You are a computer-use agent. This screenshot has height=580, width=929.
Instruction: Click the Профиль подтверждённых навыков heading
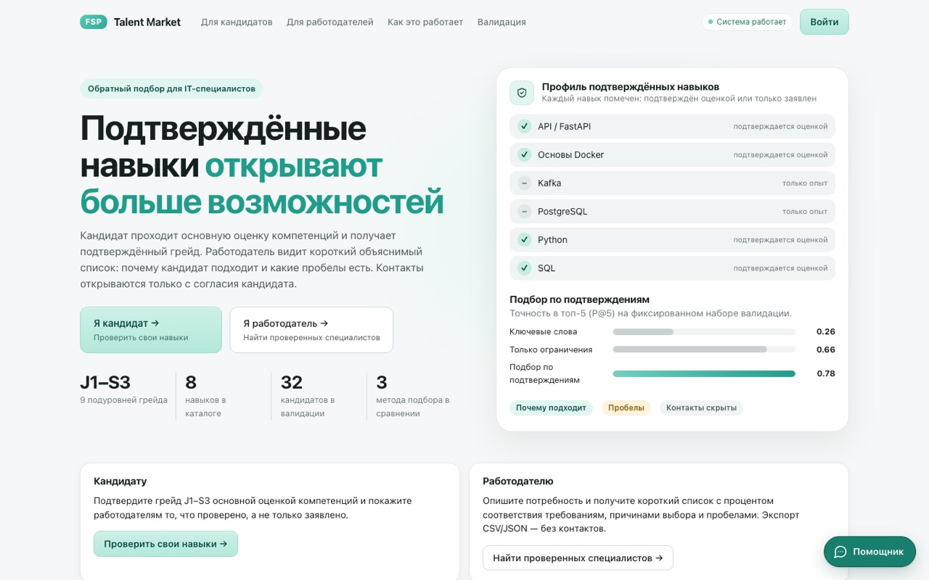[x=631, y=86]
